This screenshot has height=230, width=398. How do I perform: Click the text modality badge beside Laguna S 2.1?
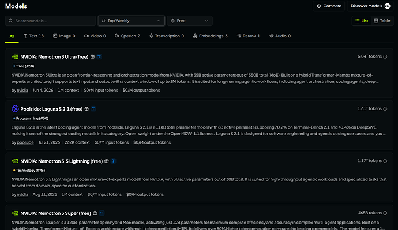(x=93, y=109)
